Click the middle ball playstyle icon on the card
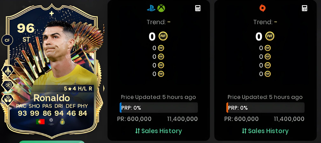 8,85
